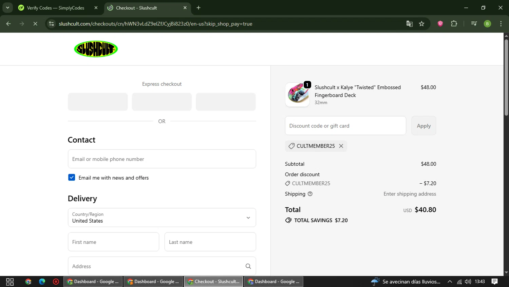
Task: Click the Address field
Action: point(162,266)
